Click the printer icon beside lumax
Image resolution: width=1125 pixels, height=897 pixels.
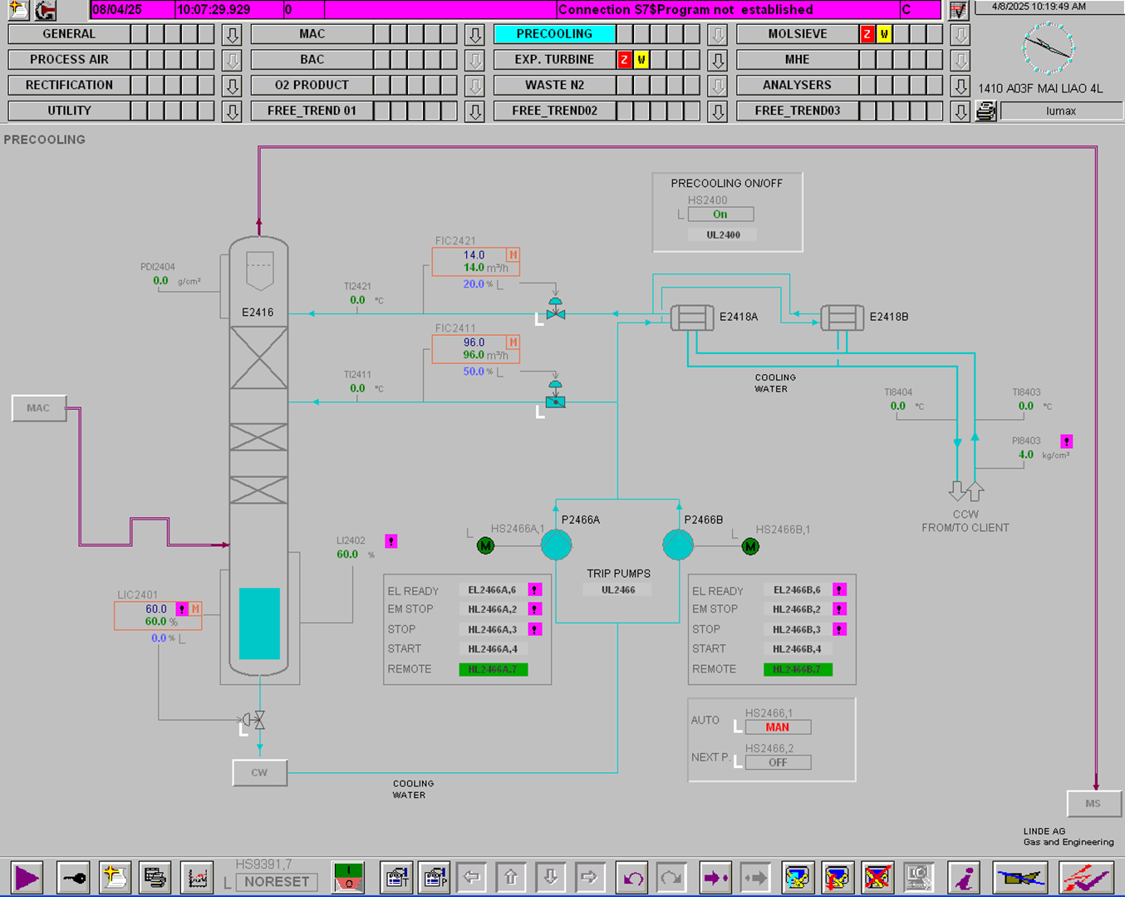[985, 111]
